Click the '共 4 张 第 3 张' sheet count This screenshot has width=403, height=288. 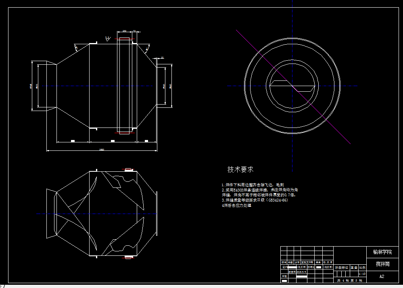pos(349,281)
